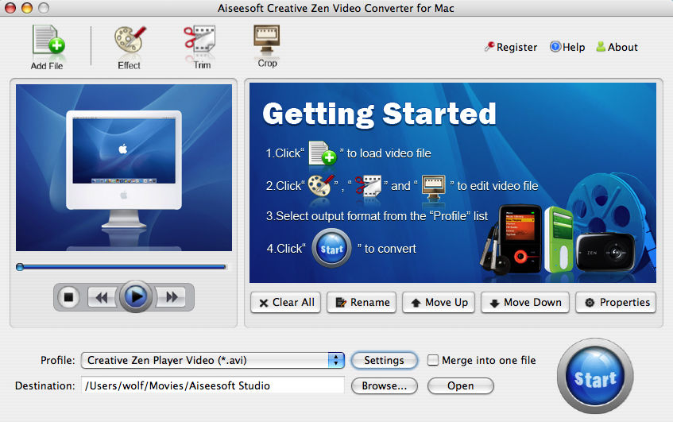Click the Rename button
Viewport: 673px width, 422px height.
pyautogui.click(x=362, y=303)
